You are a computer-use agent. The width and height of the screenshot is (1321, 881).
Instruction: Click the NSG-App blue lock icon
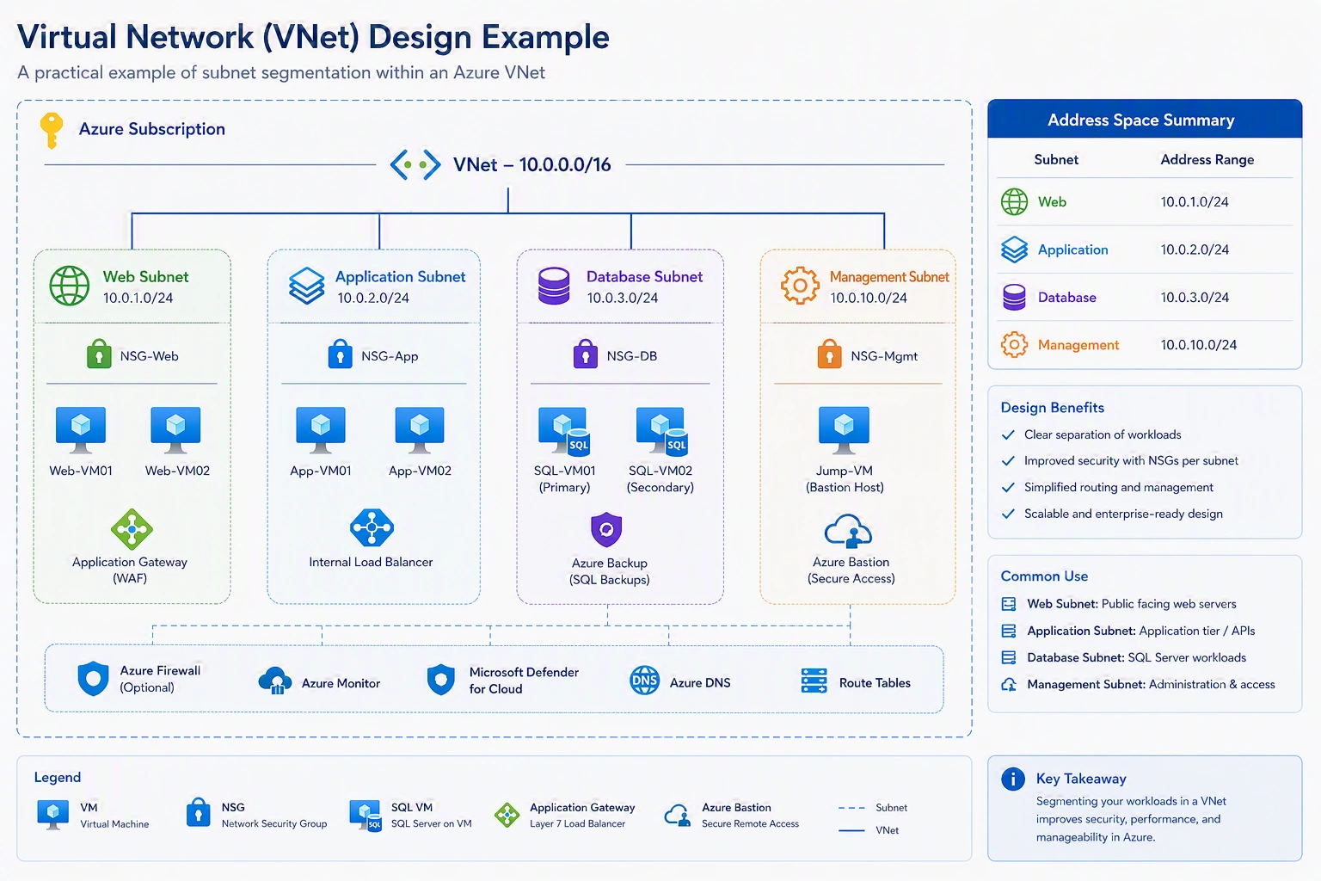tap(341, 354)
